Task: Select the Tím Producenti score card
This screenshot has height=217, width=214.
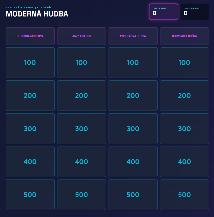Action: (x=195, y=12)
